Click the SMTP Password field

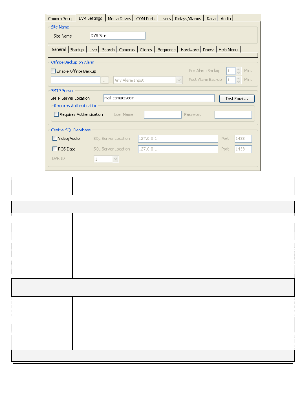coord(233,114)
